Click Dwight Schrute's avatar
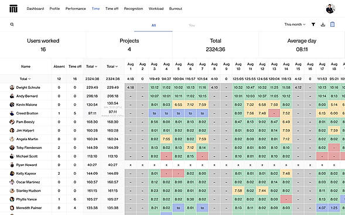Viewport: 345px width, 215px height. 12,87
